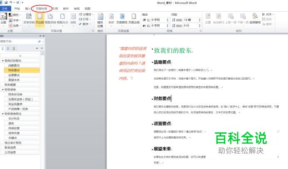Open the 对齐 (Align) dropdown
The width and height of the screenshot is (288, 169).
tap(268, 14)
